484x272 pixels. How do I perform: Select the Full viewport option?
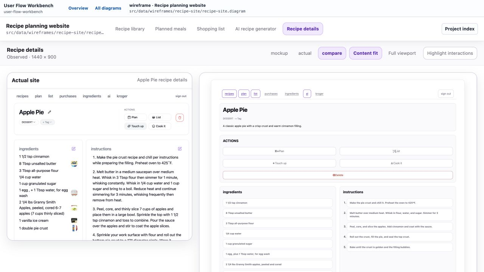[402, 53]
